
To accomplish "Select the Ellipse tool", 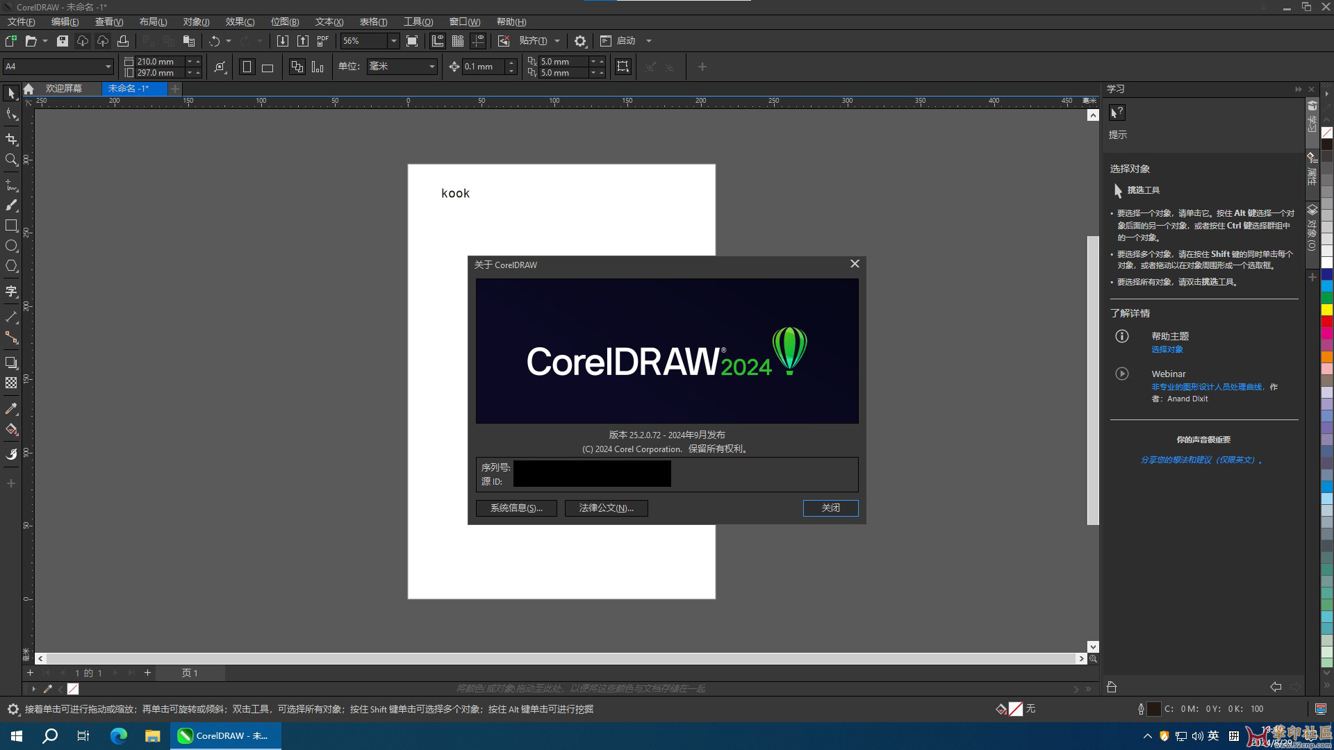I will coord(11,246).
